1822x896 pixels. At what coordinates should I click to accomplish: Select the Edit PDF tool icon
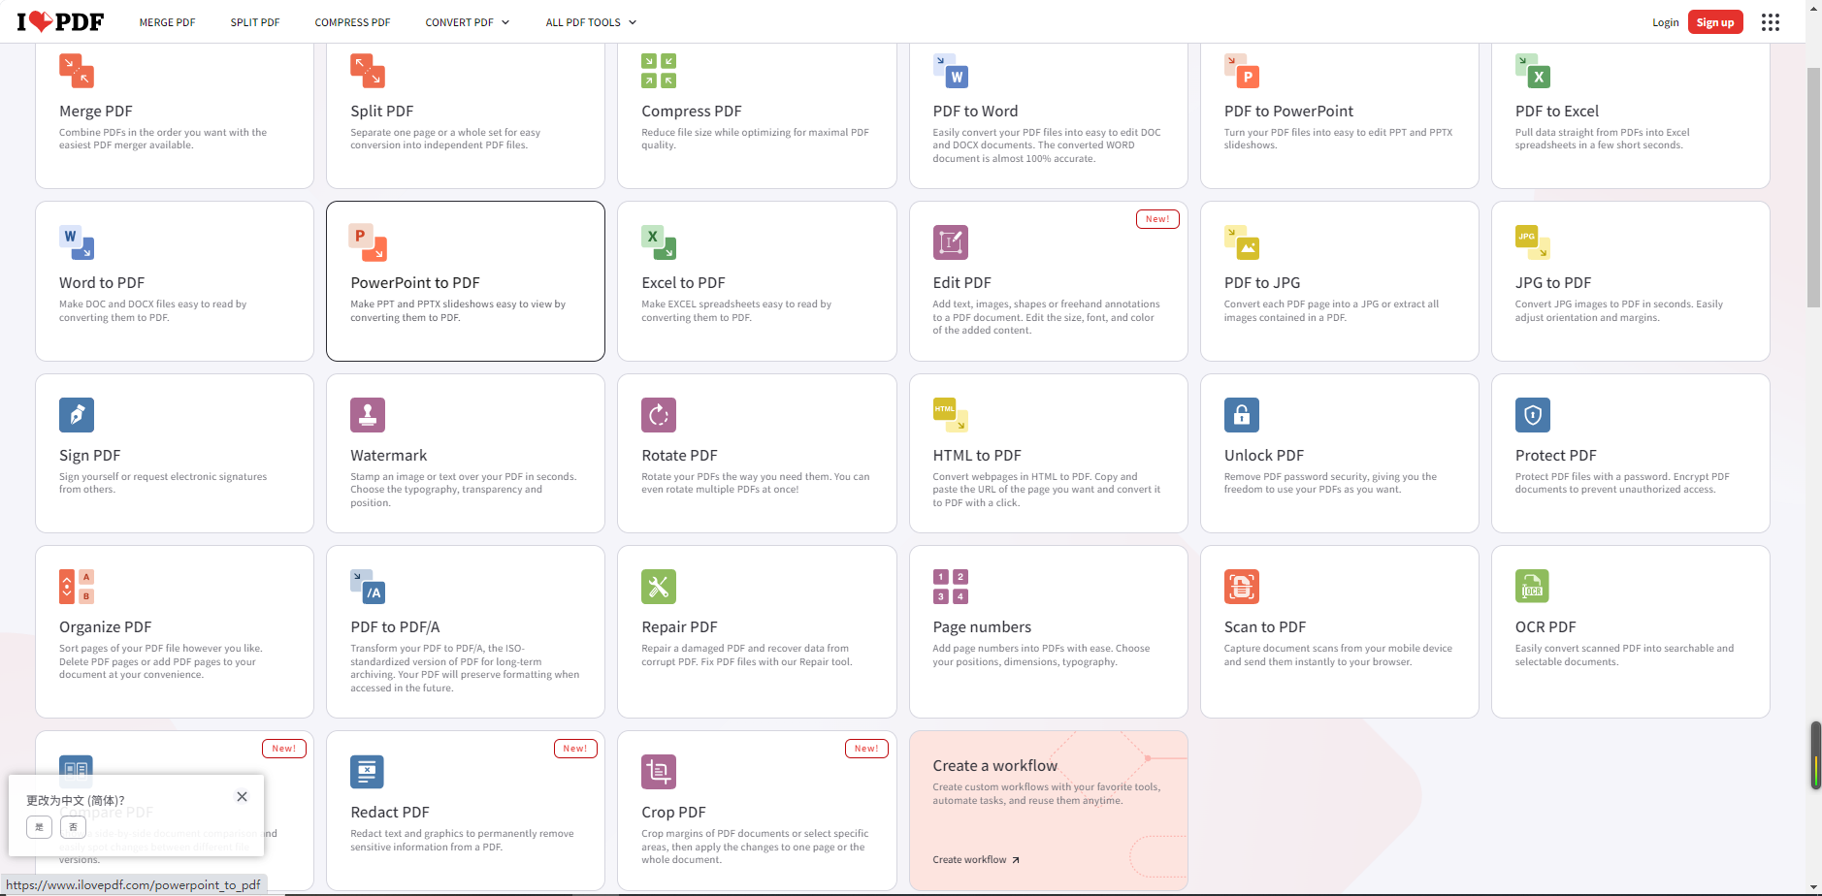click(950, 242)
